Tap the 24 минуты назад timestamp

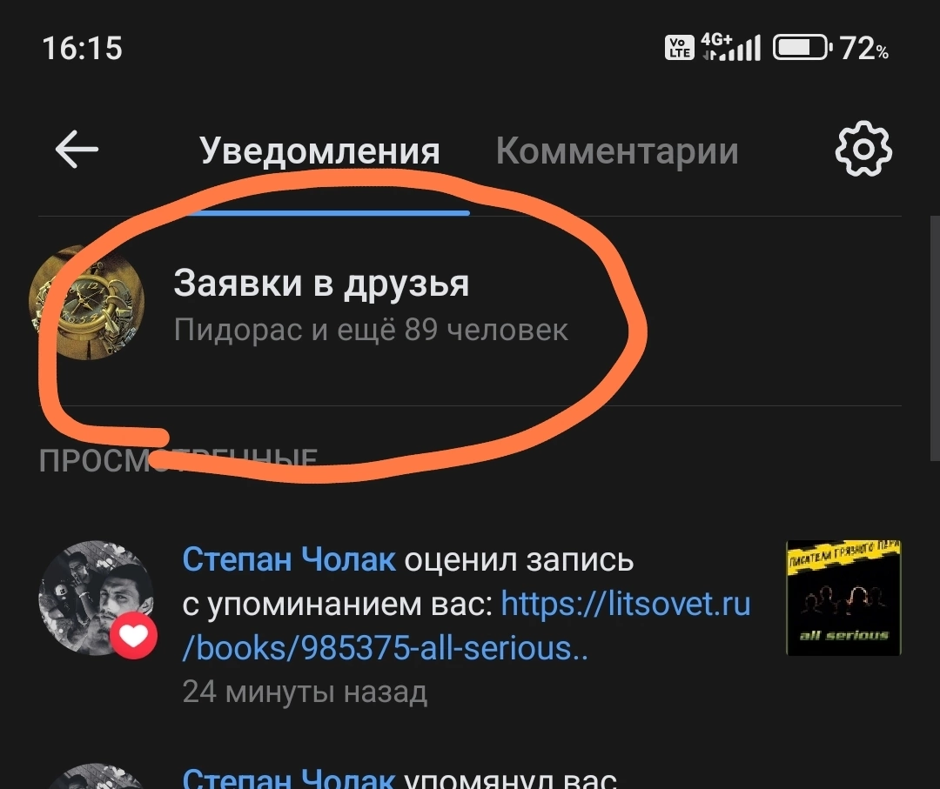point(305,692)
